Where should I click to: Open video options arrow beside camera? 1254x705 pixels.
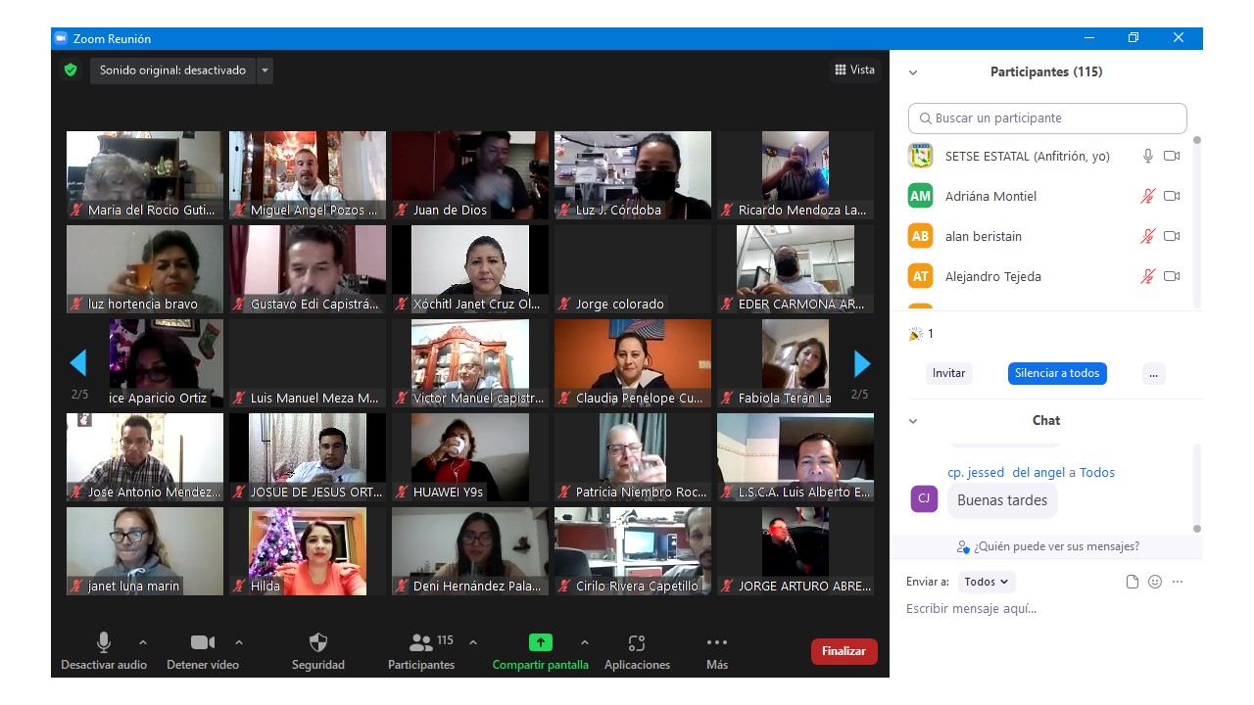click(239, 642)
